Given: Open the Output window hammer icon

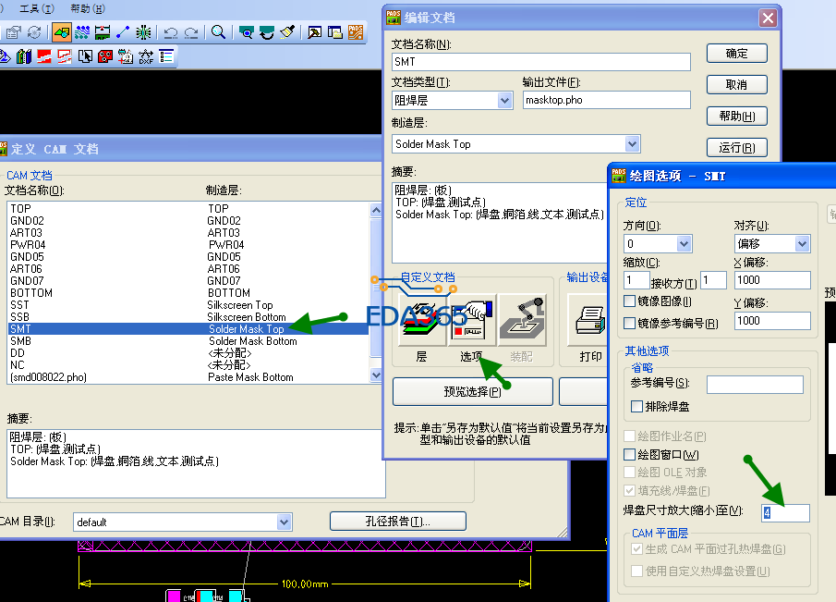Looking at the screenshot, I should point(315,32).
